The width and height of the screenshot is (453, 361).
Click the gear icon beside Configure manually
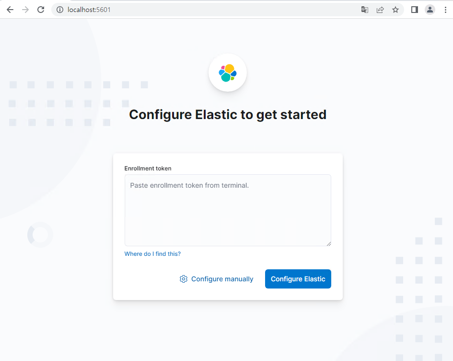pos(184,279)
